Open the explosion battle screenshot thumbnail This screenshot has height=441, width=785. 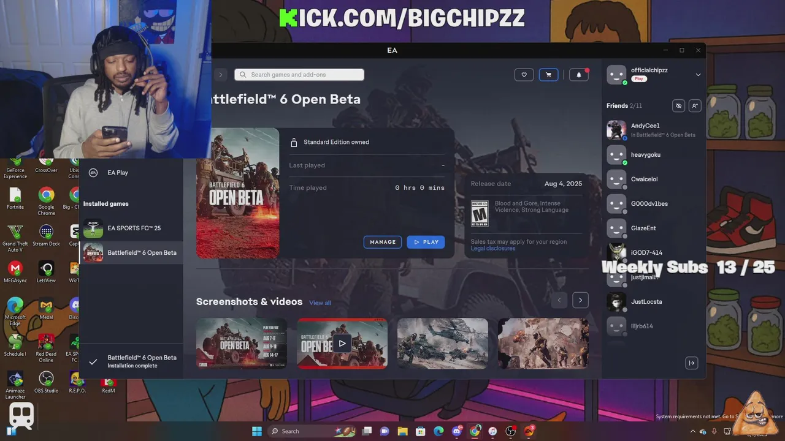tap(543, 343)
